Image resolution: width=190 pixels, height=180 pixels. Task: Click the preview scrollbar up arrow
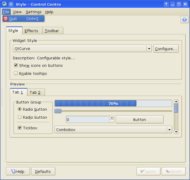[x=176, y=101]
